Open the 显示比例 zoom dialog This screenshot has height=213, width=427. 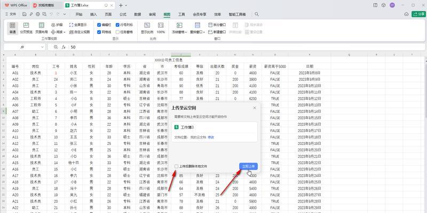coord(147,28)
